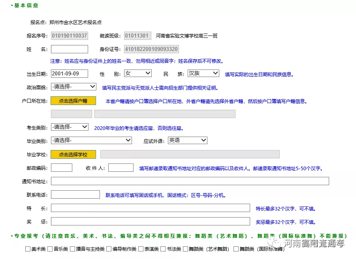Check the 美术类 checkbox
This screenshot has height=259, width=356.
(28, 249)
